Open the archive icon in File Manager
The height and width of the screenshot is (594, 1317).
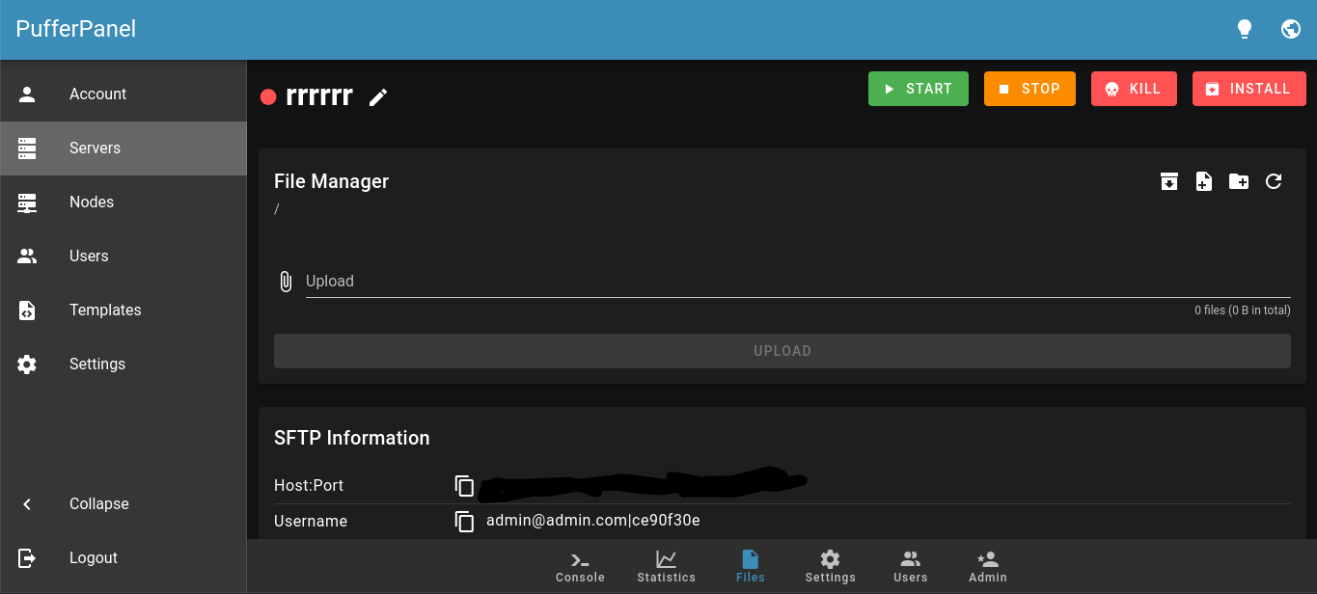point(1168,181)
